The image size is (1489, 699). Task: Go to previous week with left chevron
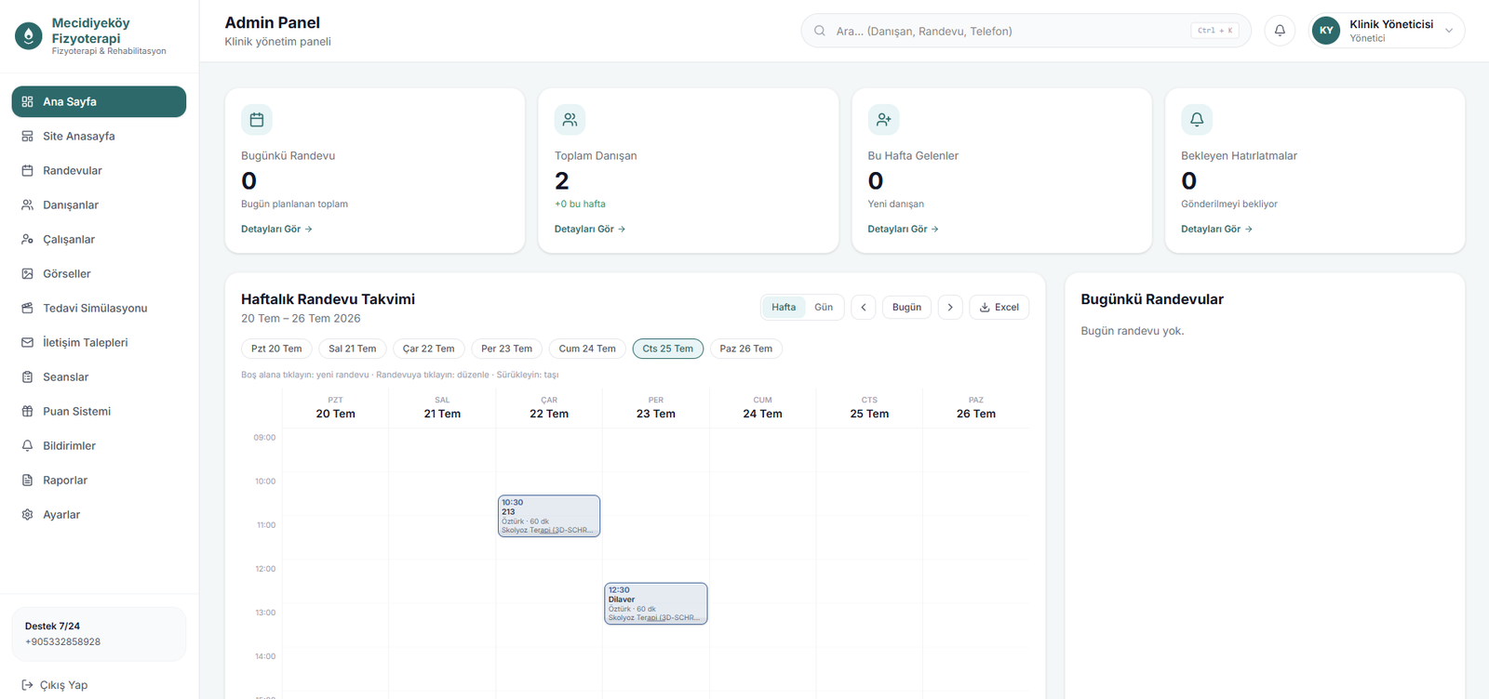coord(864,308)
